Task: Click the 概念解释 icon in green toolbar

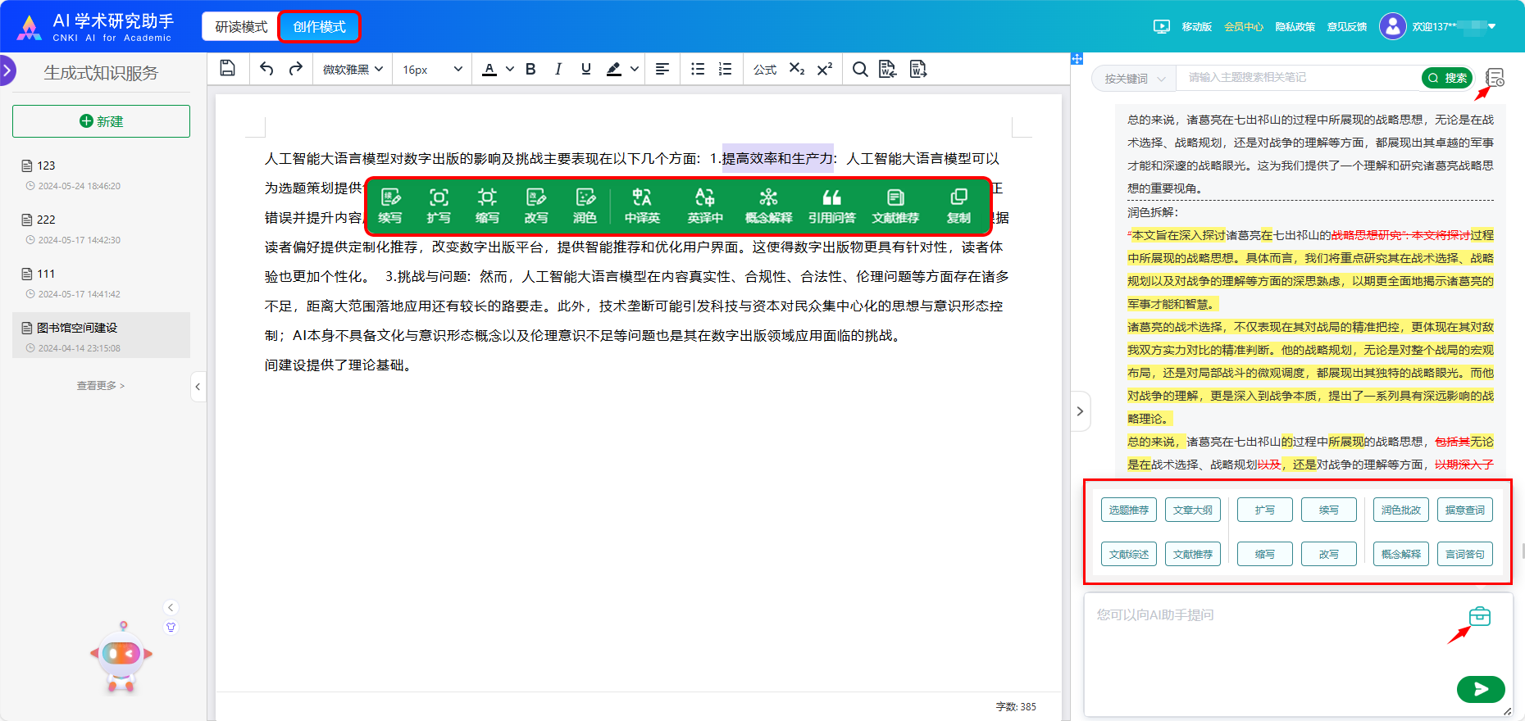Action: pyautogui.click(x=768, y=205)
